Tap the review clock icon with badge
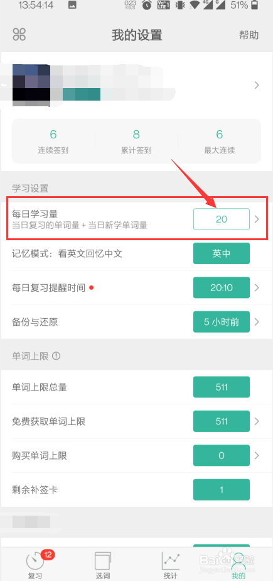 35,562
